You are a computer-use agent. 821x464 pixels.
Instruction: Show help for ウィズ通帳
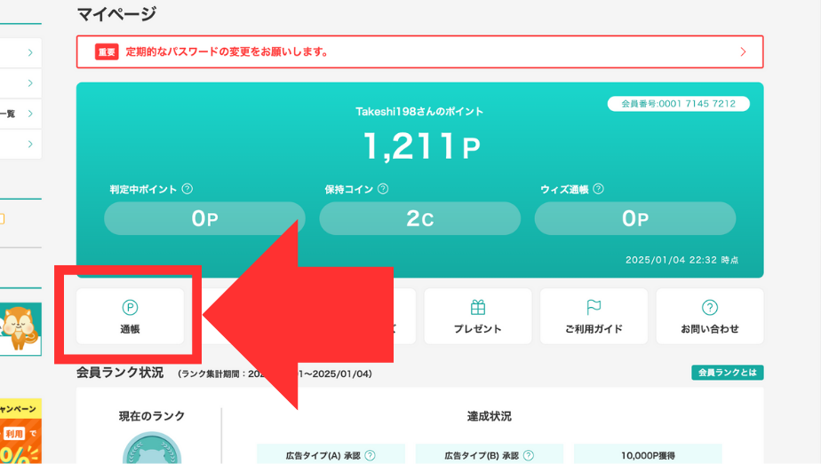click(598, 189)
